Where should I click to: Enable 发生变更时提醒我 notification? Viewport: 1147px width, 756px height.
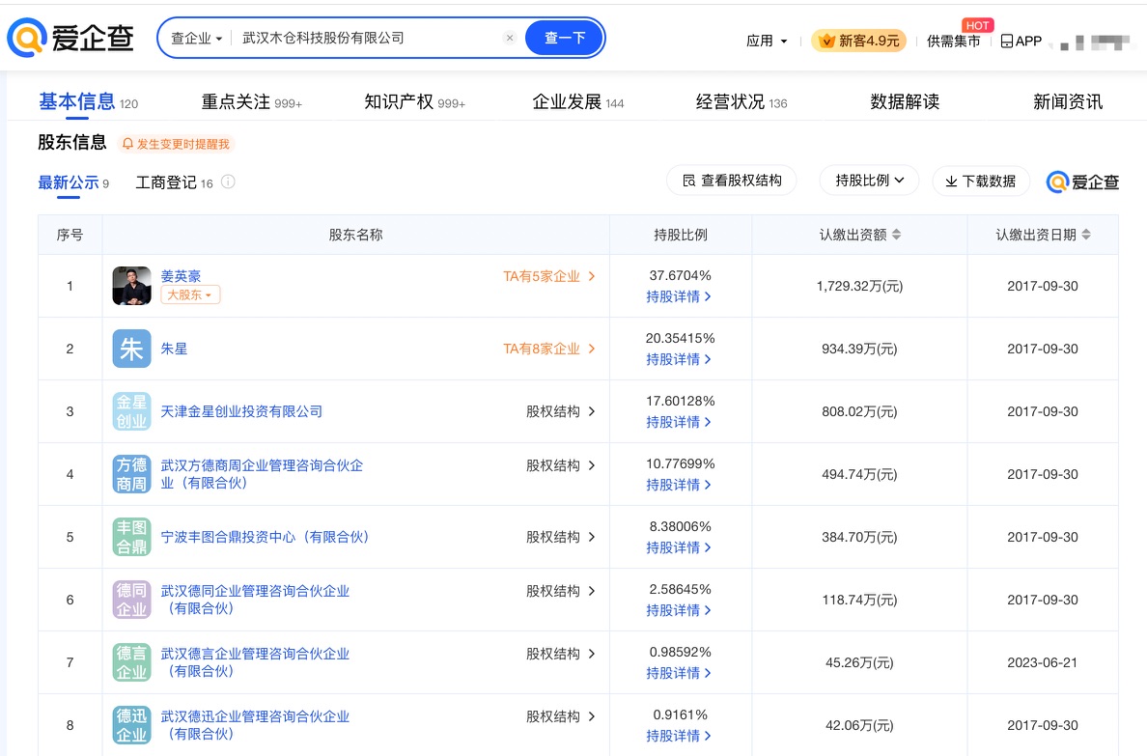[x=176, y=144]
